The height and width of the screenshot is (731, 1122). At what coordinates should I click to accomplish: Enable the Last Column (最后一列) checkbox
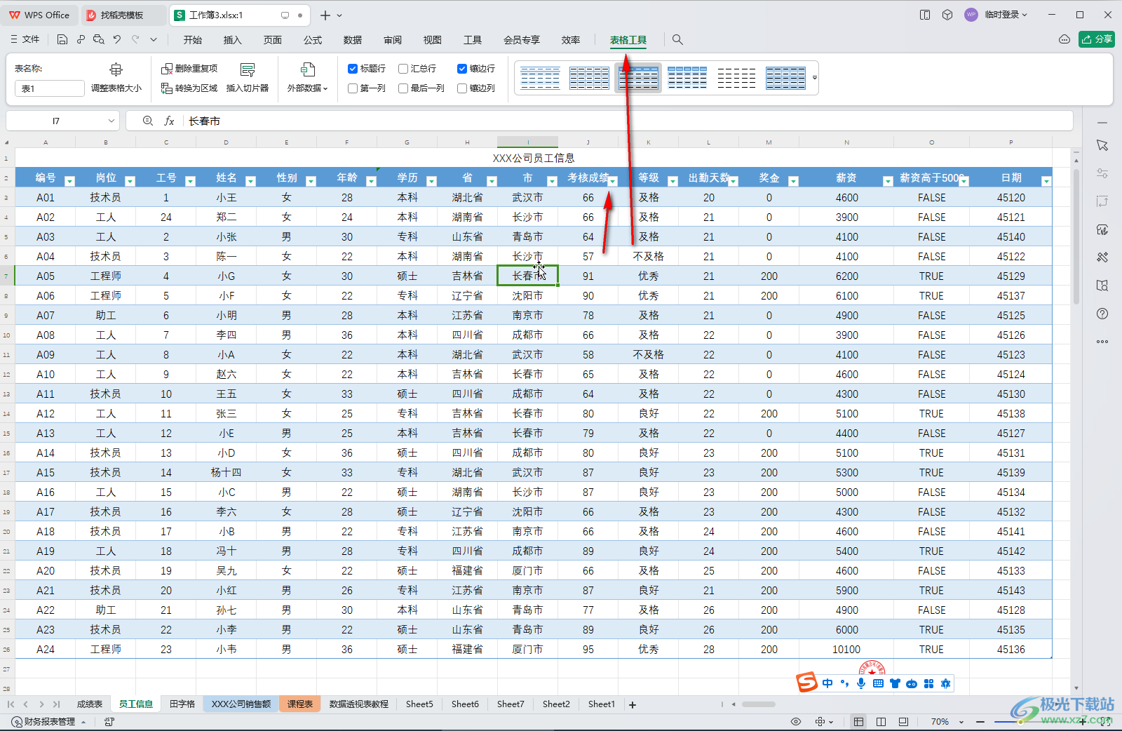(x=403, y=88)
